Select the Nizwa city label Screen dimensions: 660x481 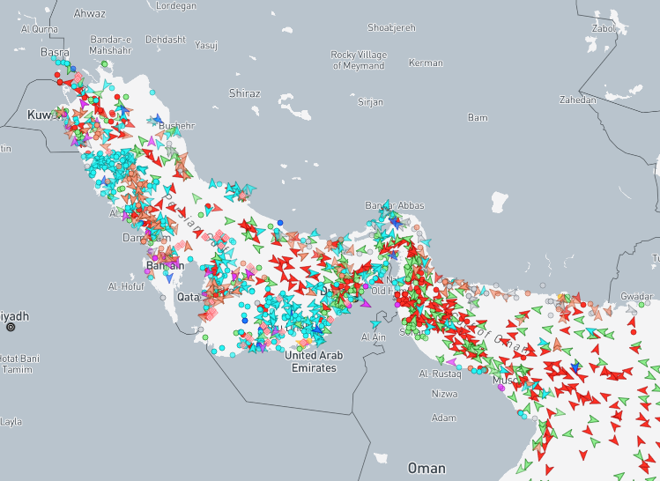[x=444, y=394]
